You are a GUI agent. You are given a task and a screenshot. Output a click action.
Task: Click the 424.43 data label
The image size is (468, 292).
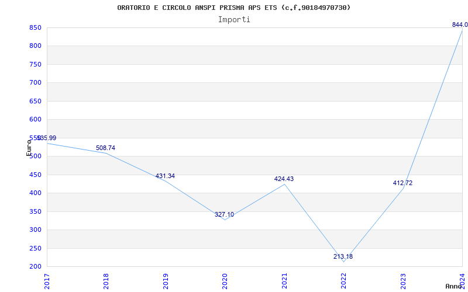click(x=284, y=179)
